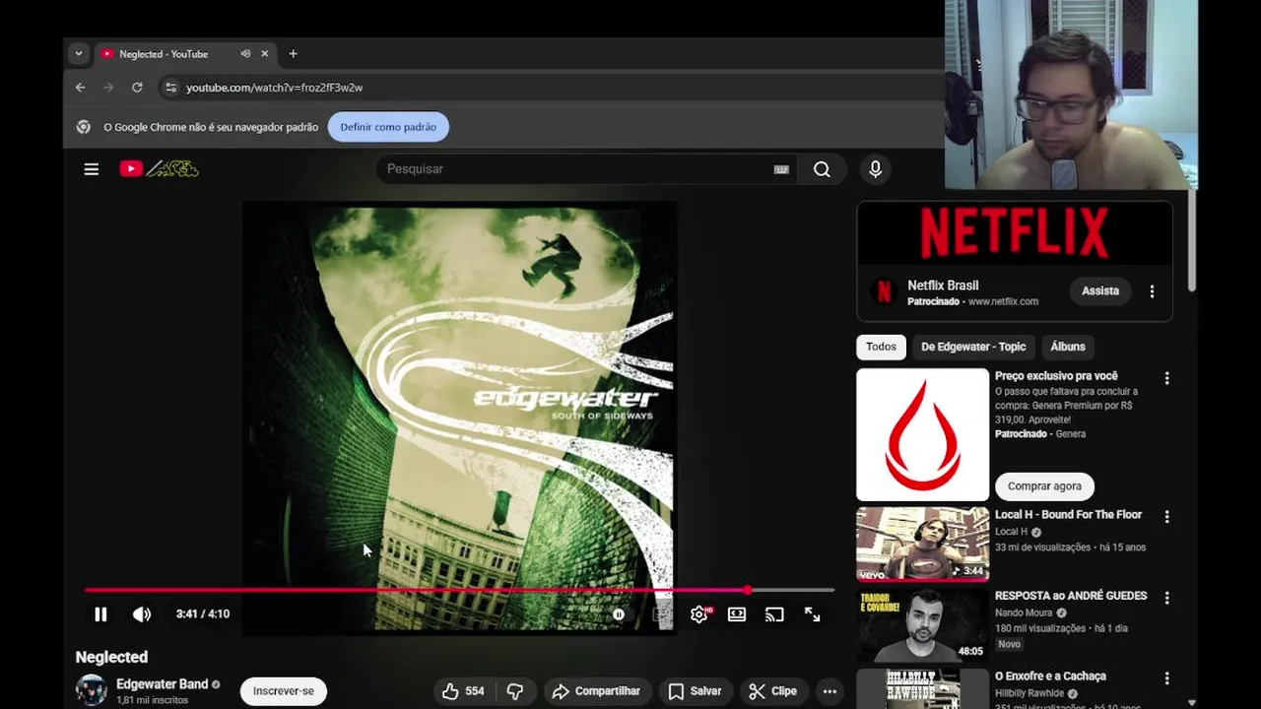Cast video with the Play on TV icon
Screen dimensions: 1261x709
tap(774, 614)
